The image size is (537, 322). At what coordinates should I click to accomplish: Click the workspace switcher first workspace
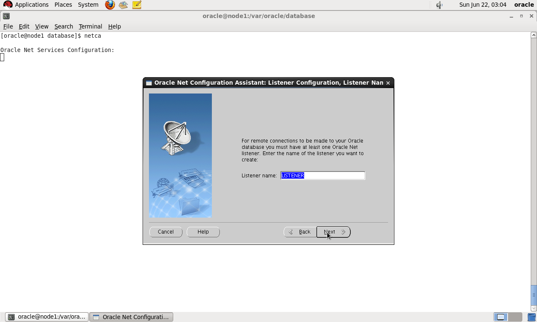501,317
